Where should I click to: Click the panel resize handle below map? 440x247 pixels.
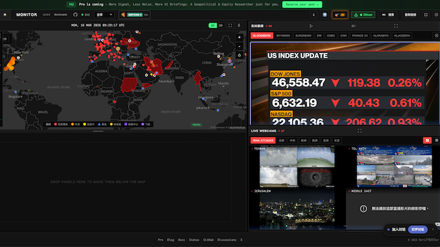(x=98, y=131)
